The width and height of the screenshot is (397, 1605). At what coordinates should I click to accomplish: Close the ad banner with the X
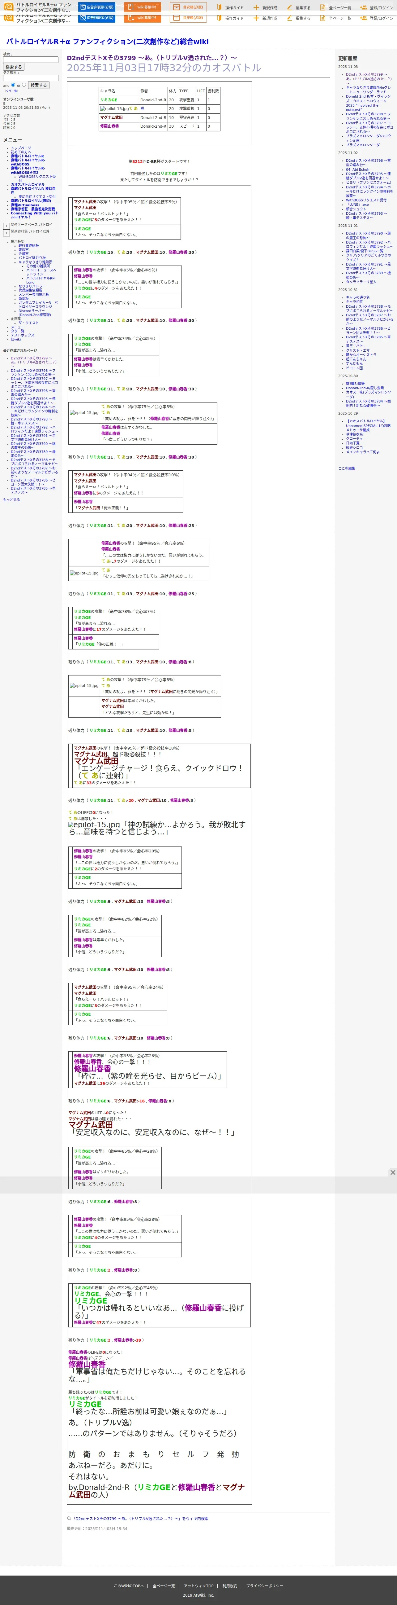point(392,1172)
